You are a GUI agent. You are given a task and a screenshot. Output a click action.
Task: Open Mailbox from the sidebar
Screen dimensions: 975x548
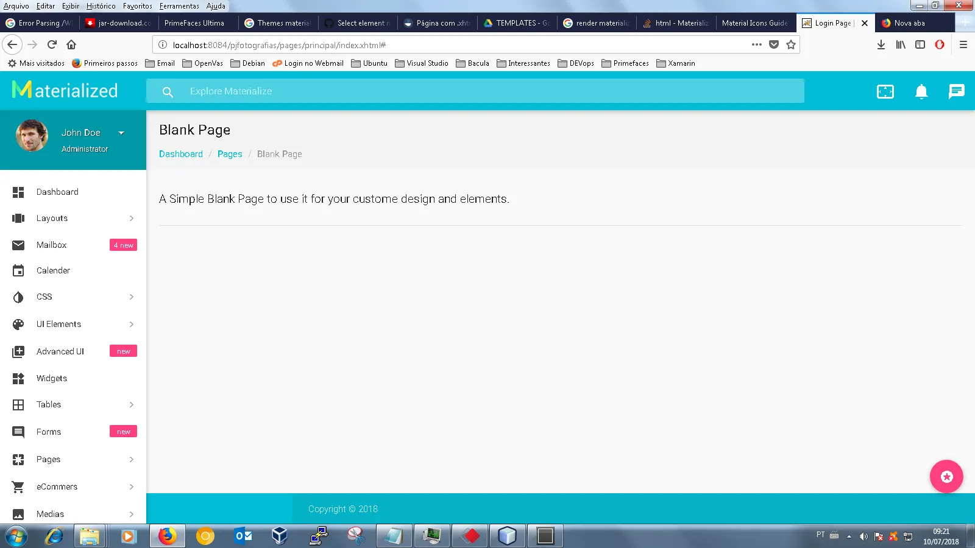[73, 245]
